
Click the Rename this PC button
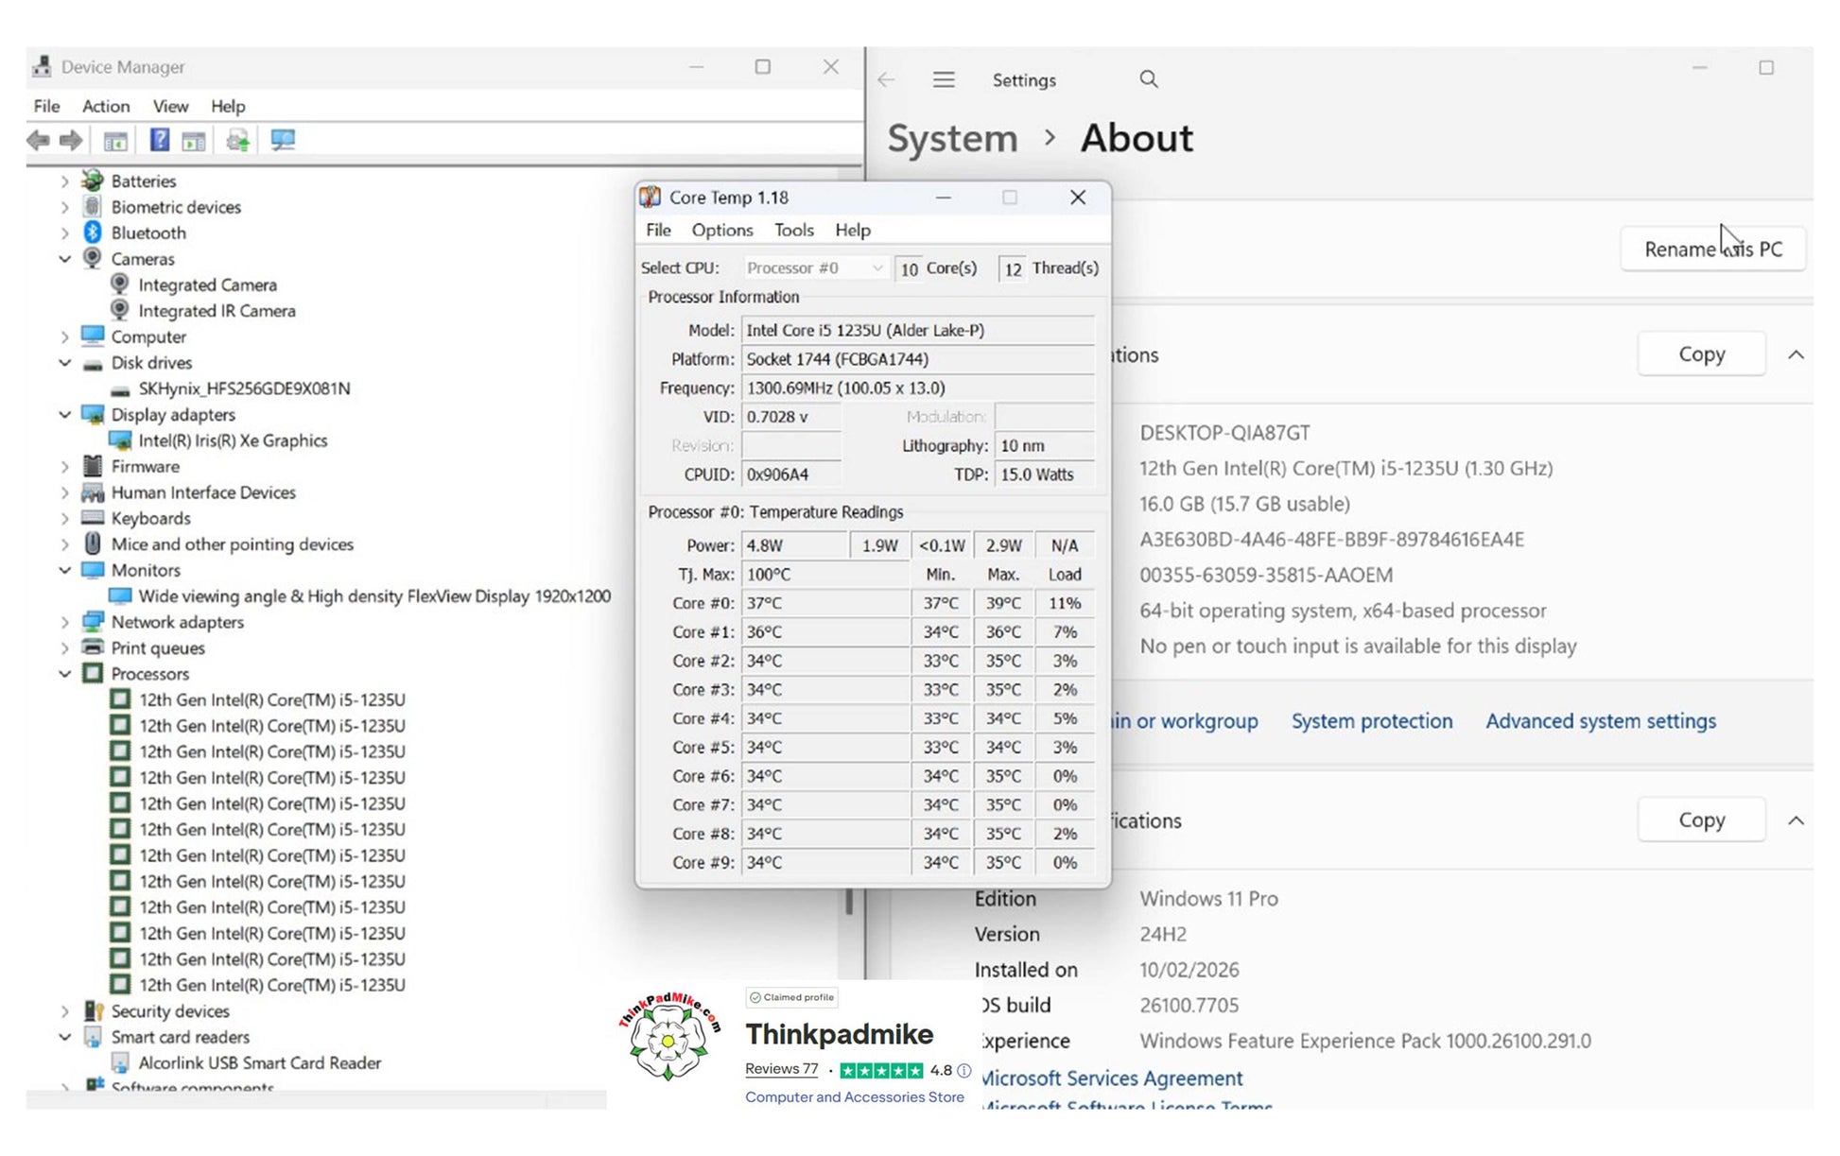(1712, 250)
